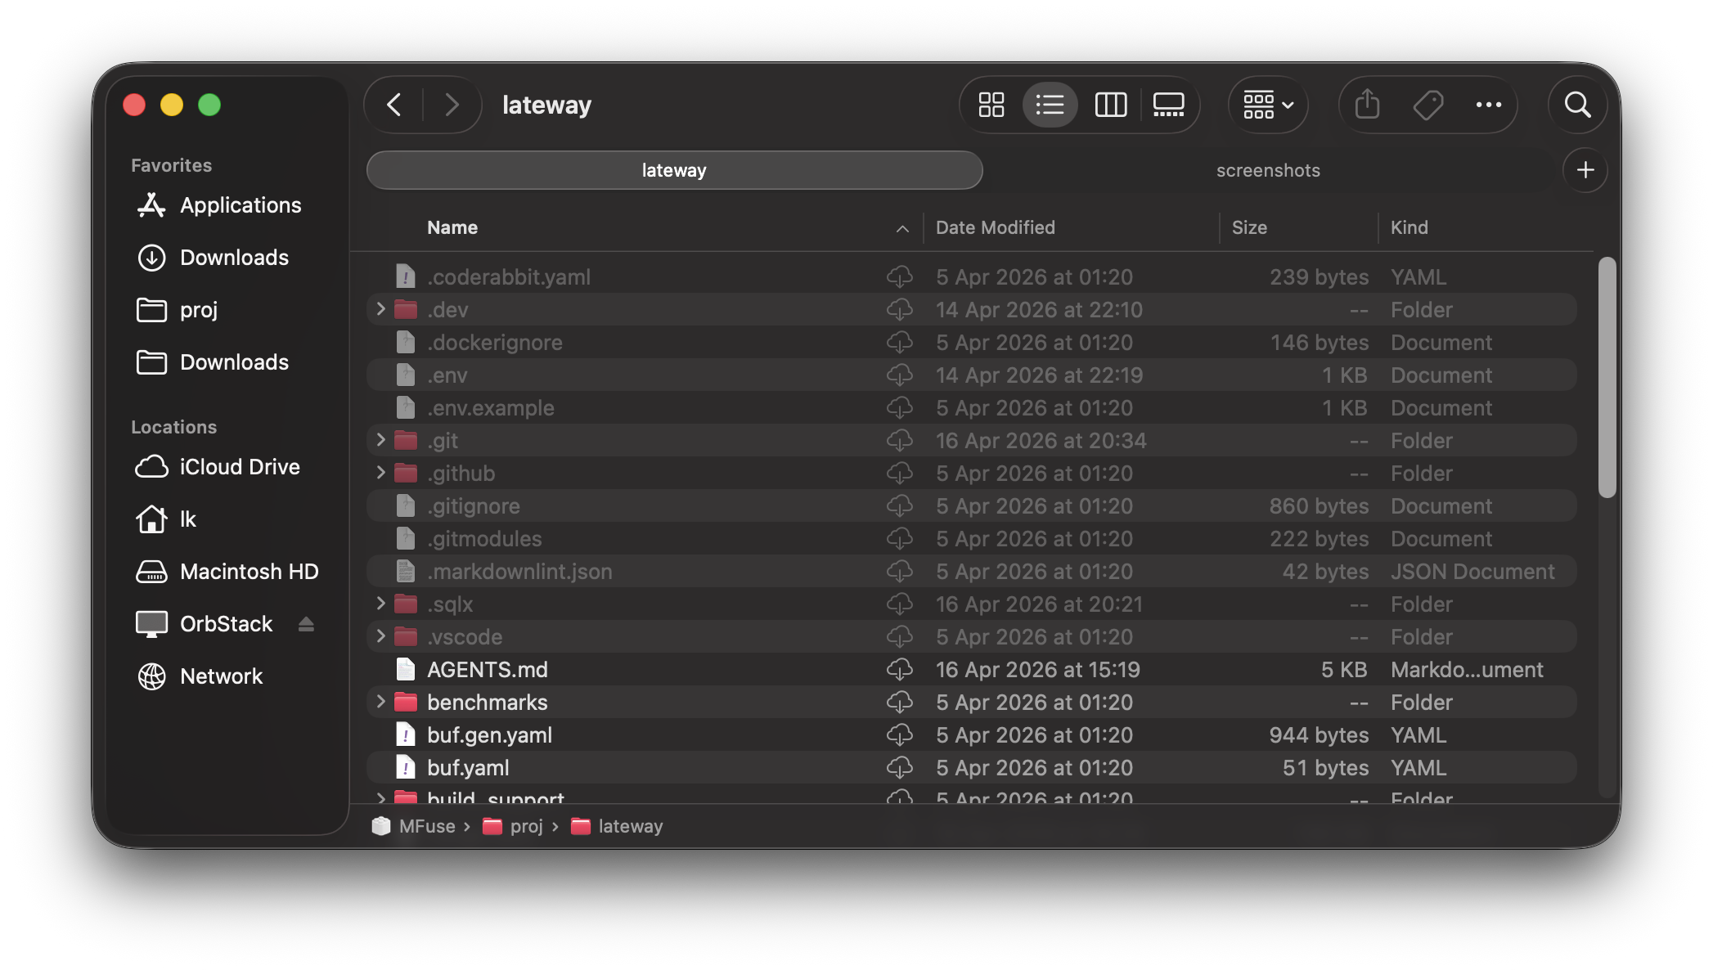The width and height of the screenshot is (1713, 970).
Task: Open the search magnifier
Action: (1577, 105)
